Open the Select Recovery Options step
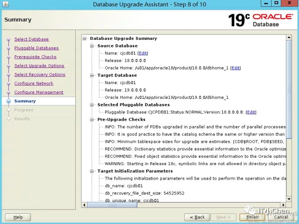Viewport: 299px width, 224px height. pos(40,75)
